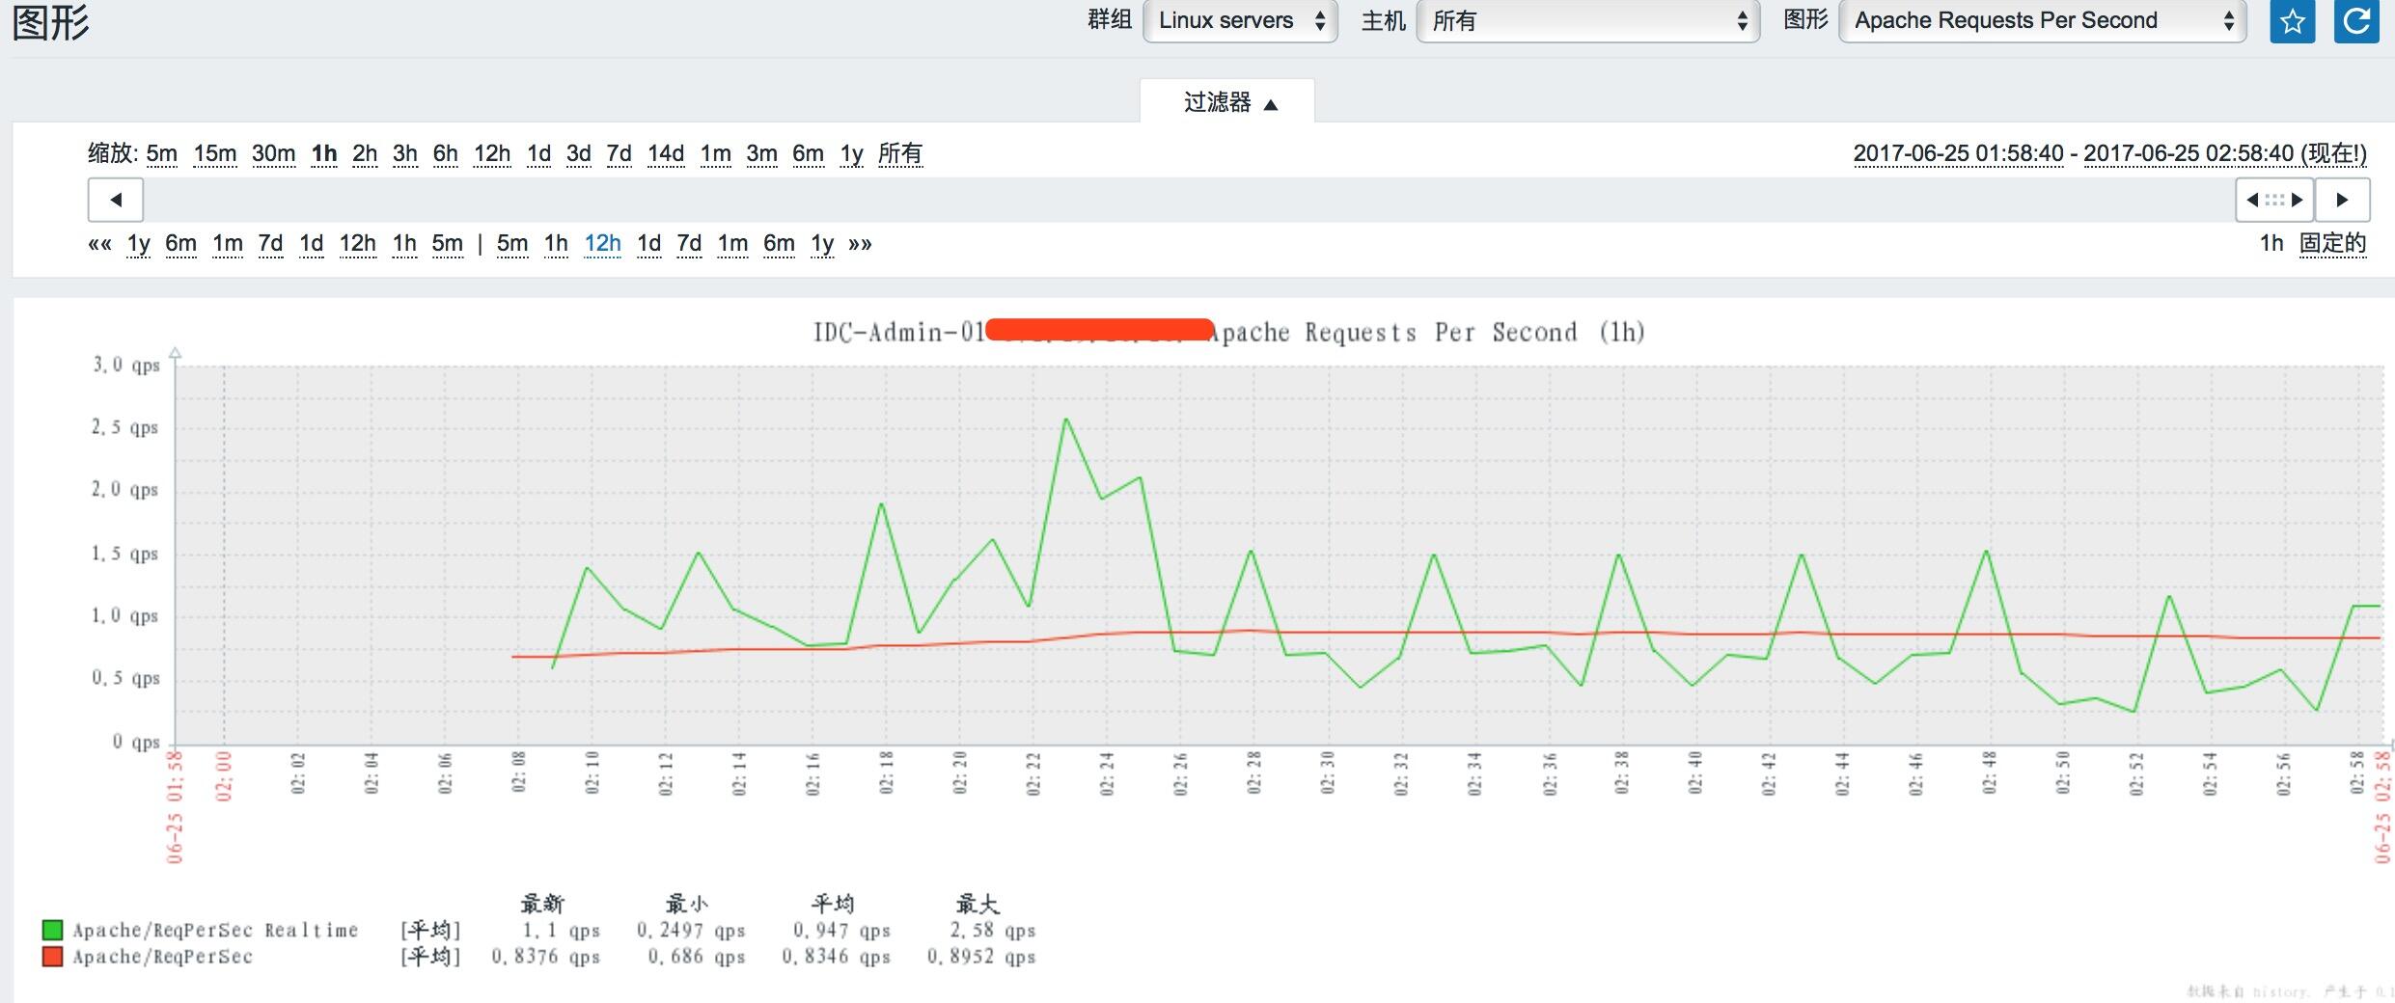
Task: Click the »» forward navigation arrows
Action: click(x=860, y=244)
